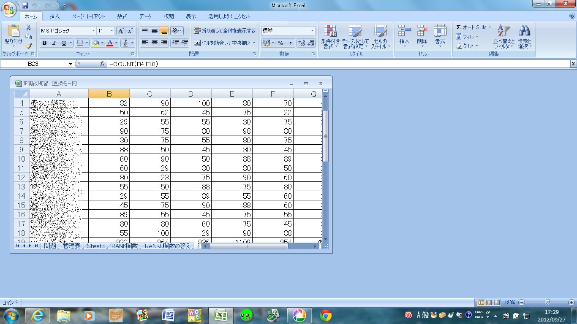
Task: Toggle Italic formatting
Action: tap(54, 43)
